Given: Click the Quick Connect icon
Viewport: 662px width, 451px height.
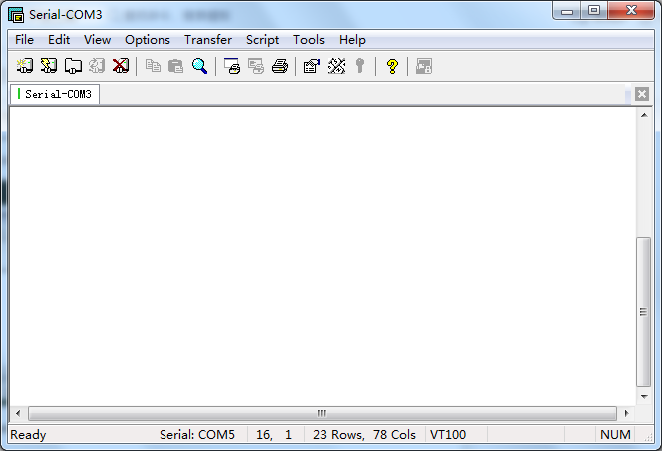Looking at the screenshot, I should (49, 66).
